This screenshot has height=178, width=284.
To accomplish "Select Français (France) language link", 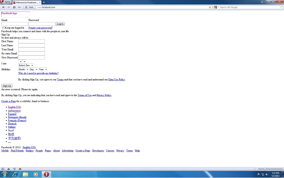I will [x=17, y=120].
